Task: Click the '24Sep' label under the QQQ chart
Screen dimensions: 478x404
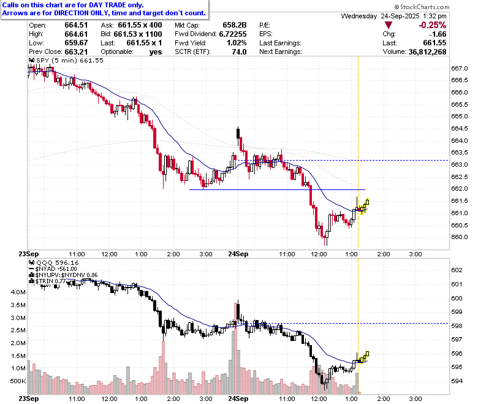Action: [238, 398]
